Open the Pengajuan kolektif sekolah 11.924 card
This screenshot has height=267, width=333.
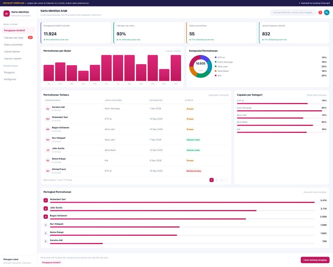tap(76, 33)
